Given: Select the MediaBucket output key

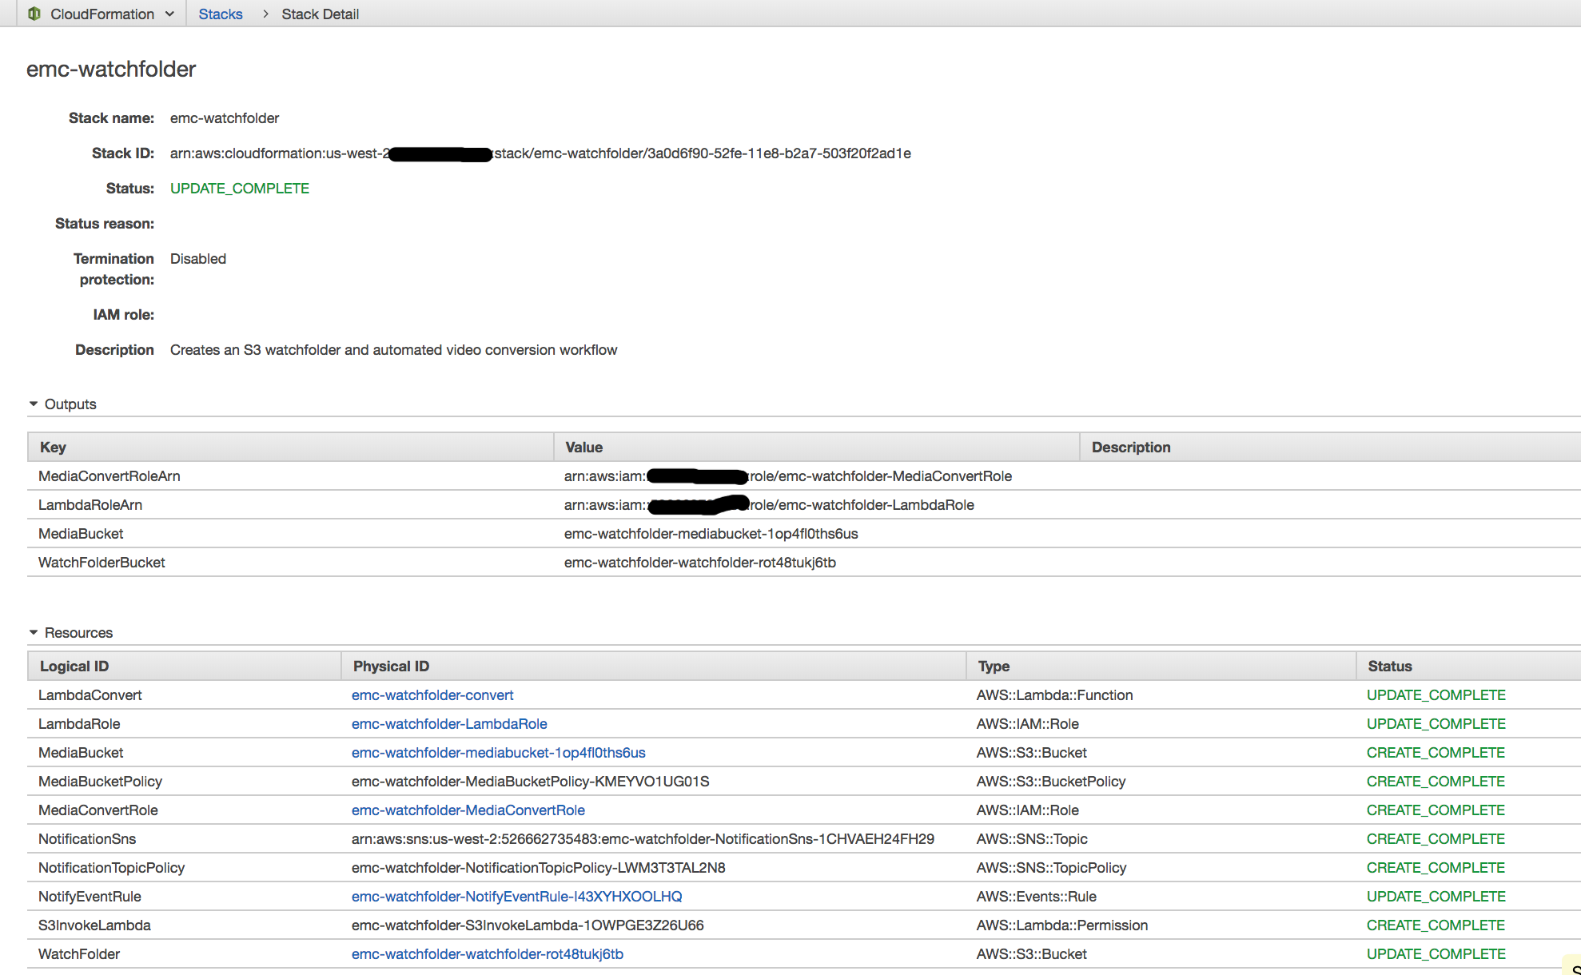Looking at the screenshot, I should [x=81, y=534].
